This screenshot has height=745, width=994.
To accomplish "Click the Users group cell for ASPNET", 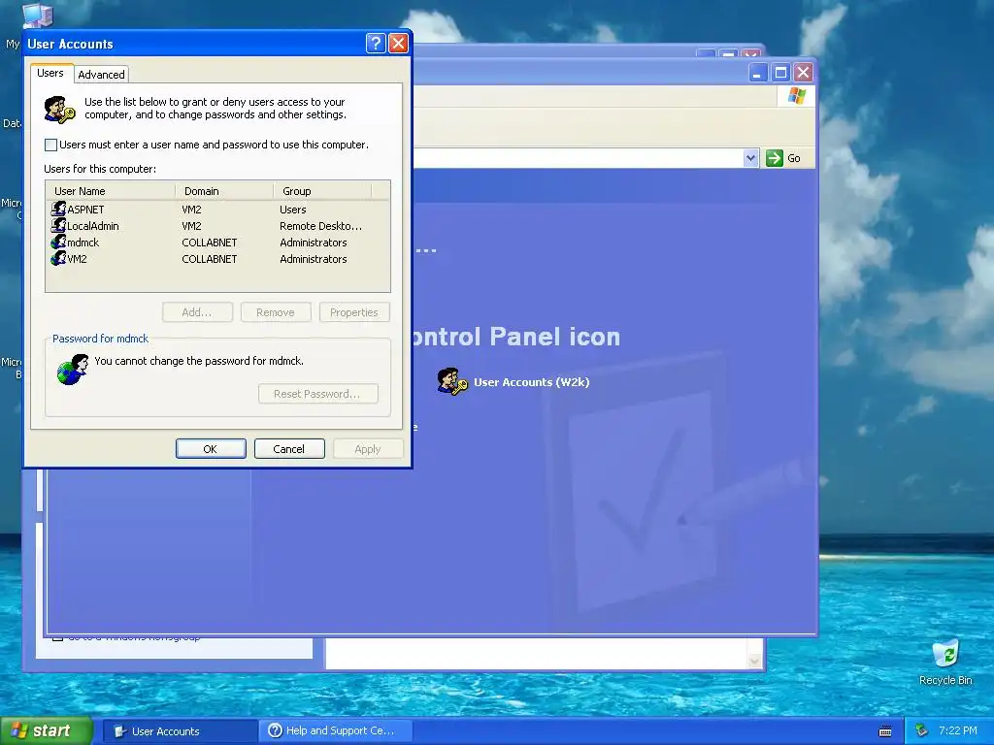I will point(293,210).
